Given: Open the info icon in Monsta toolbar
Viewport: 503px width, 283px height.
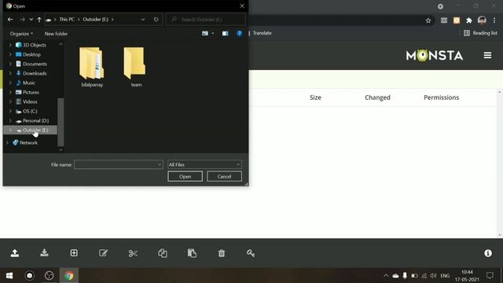Looking at the screenshot, I should pyautogui.click(x=488, y=253).
